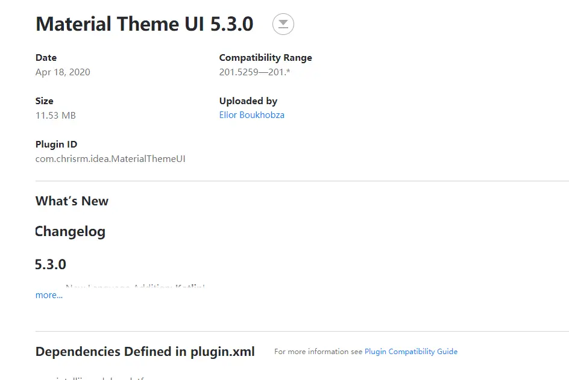Viewport: 569px width, 380px height.
Task: Select date value Apr 18, 2020
Action: tap(63, 72)
